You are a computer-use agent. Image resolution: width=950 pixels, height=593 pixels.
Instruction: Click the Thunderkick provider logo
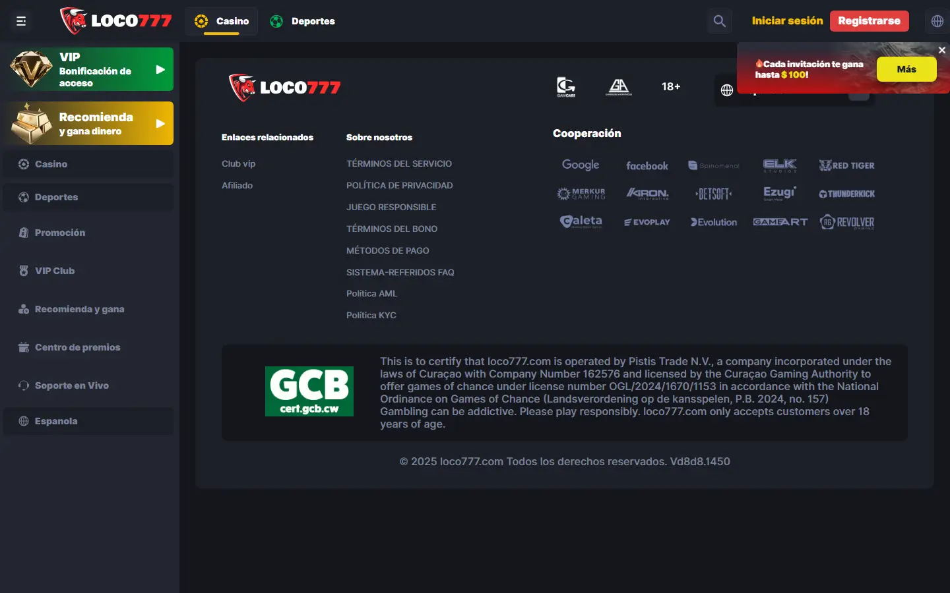847,194
